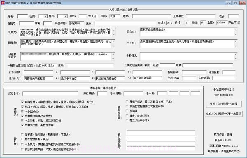Click the 专科情况 scrollbar down arrow
247x158 pixels.
point(235,59)
